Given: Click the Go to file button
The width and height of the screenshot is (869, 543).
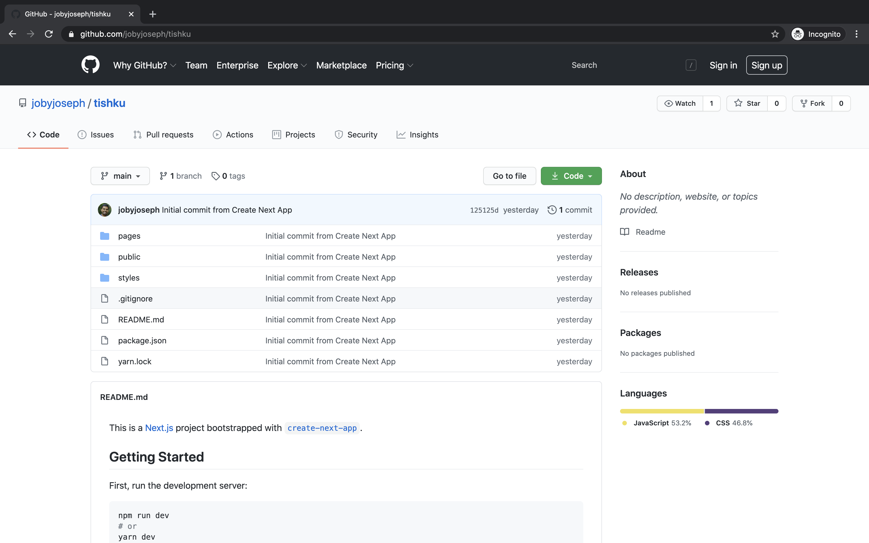Looking at the screenshot, I should [509, 176].
